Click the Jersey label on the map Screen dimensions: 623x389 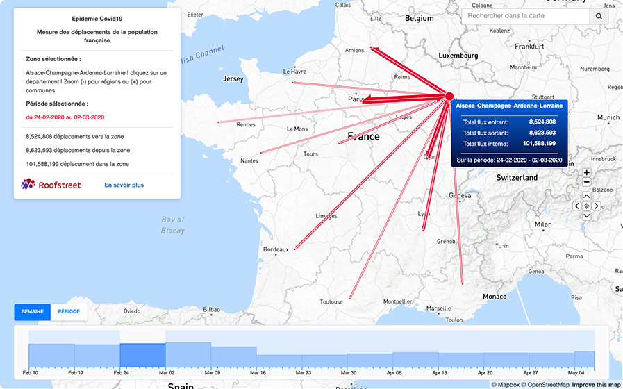pos(233,78)
